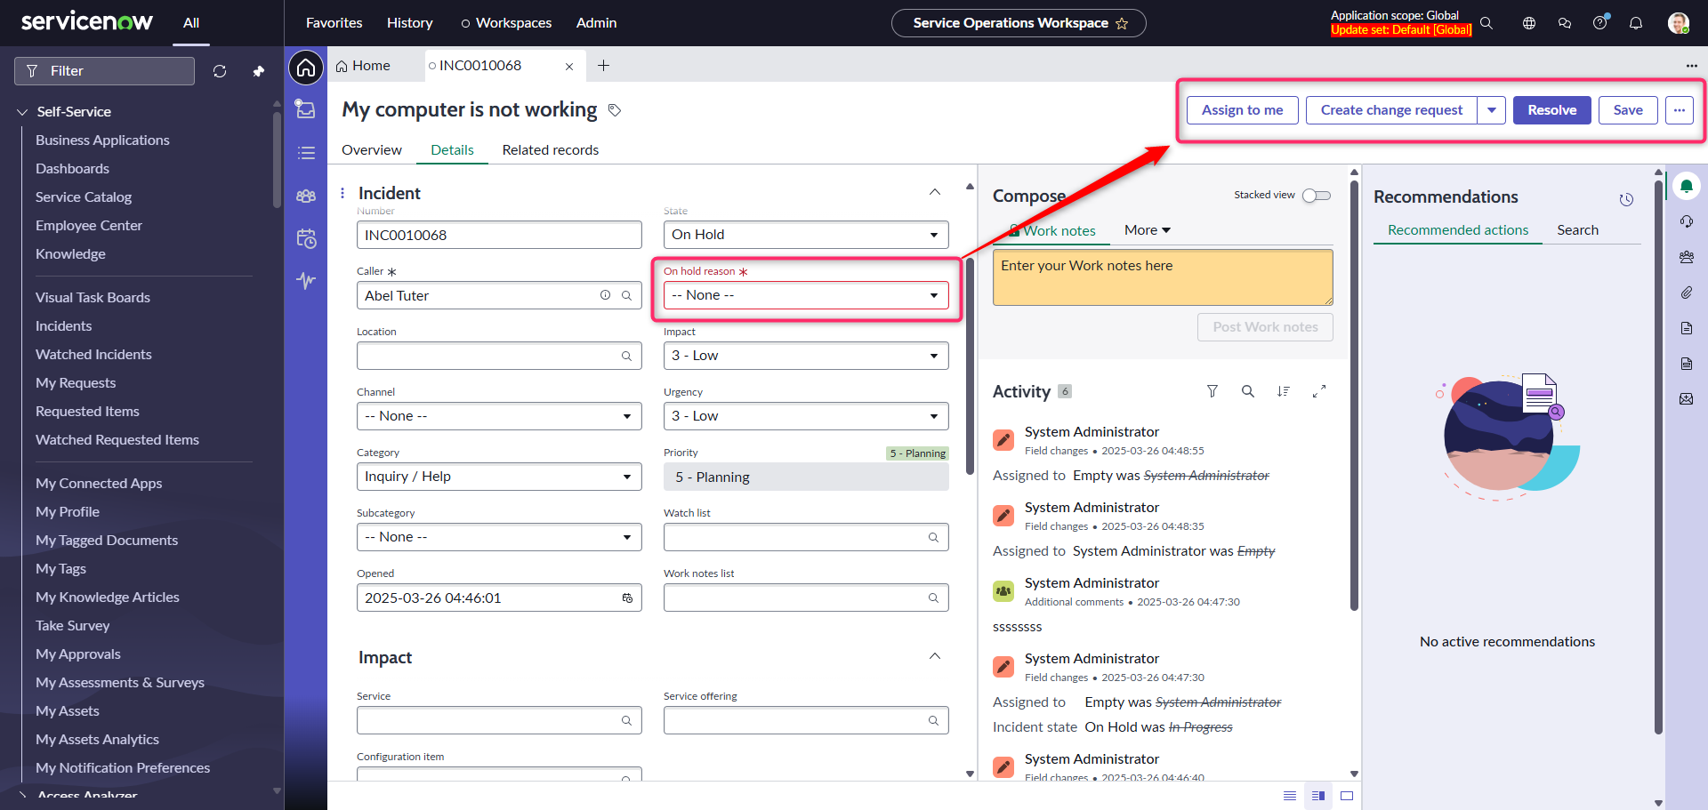
Task: Pin the navigation menu
Action: pos(259,71)
